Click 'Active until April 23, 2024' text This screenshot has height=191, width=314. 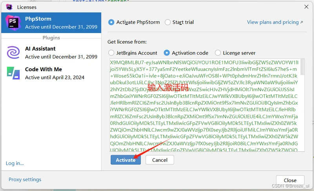[55, 77]
